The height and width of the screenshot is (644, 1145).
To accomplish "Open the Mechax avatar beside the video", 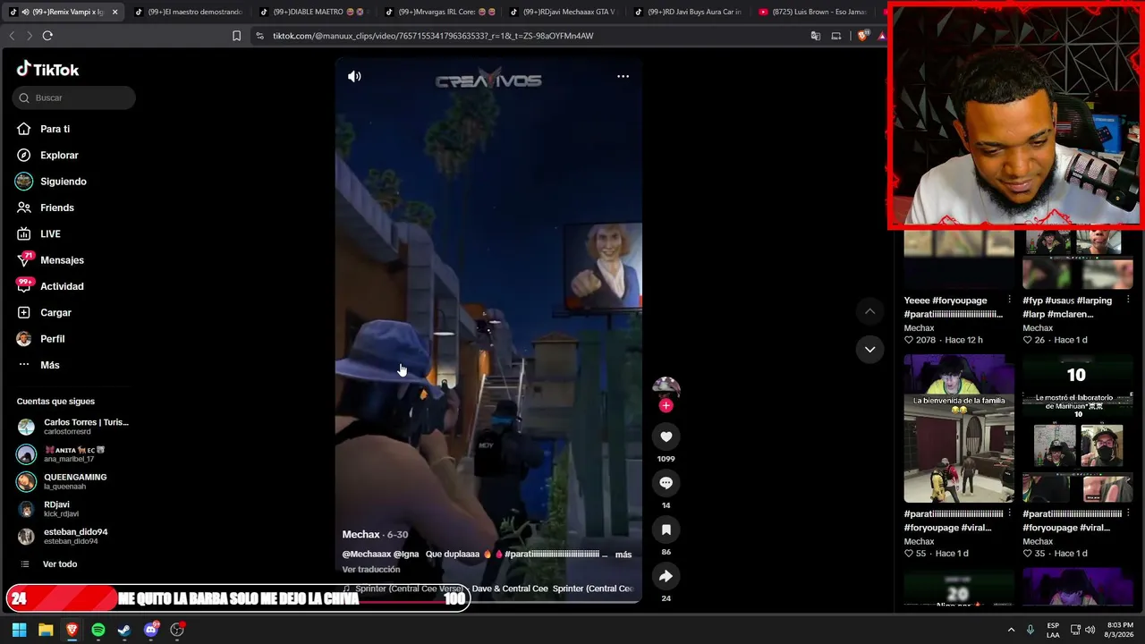I will (666, 389).
